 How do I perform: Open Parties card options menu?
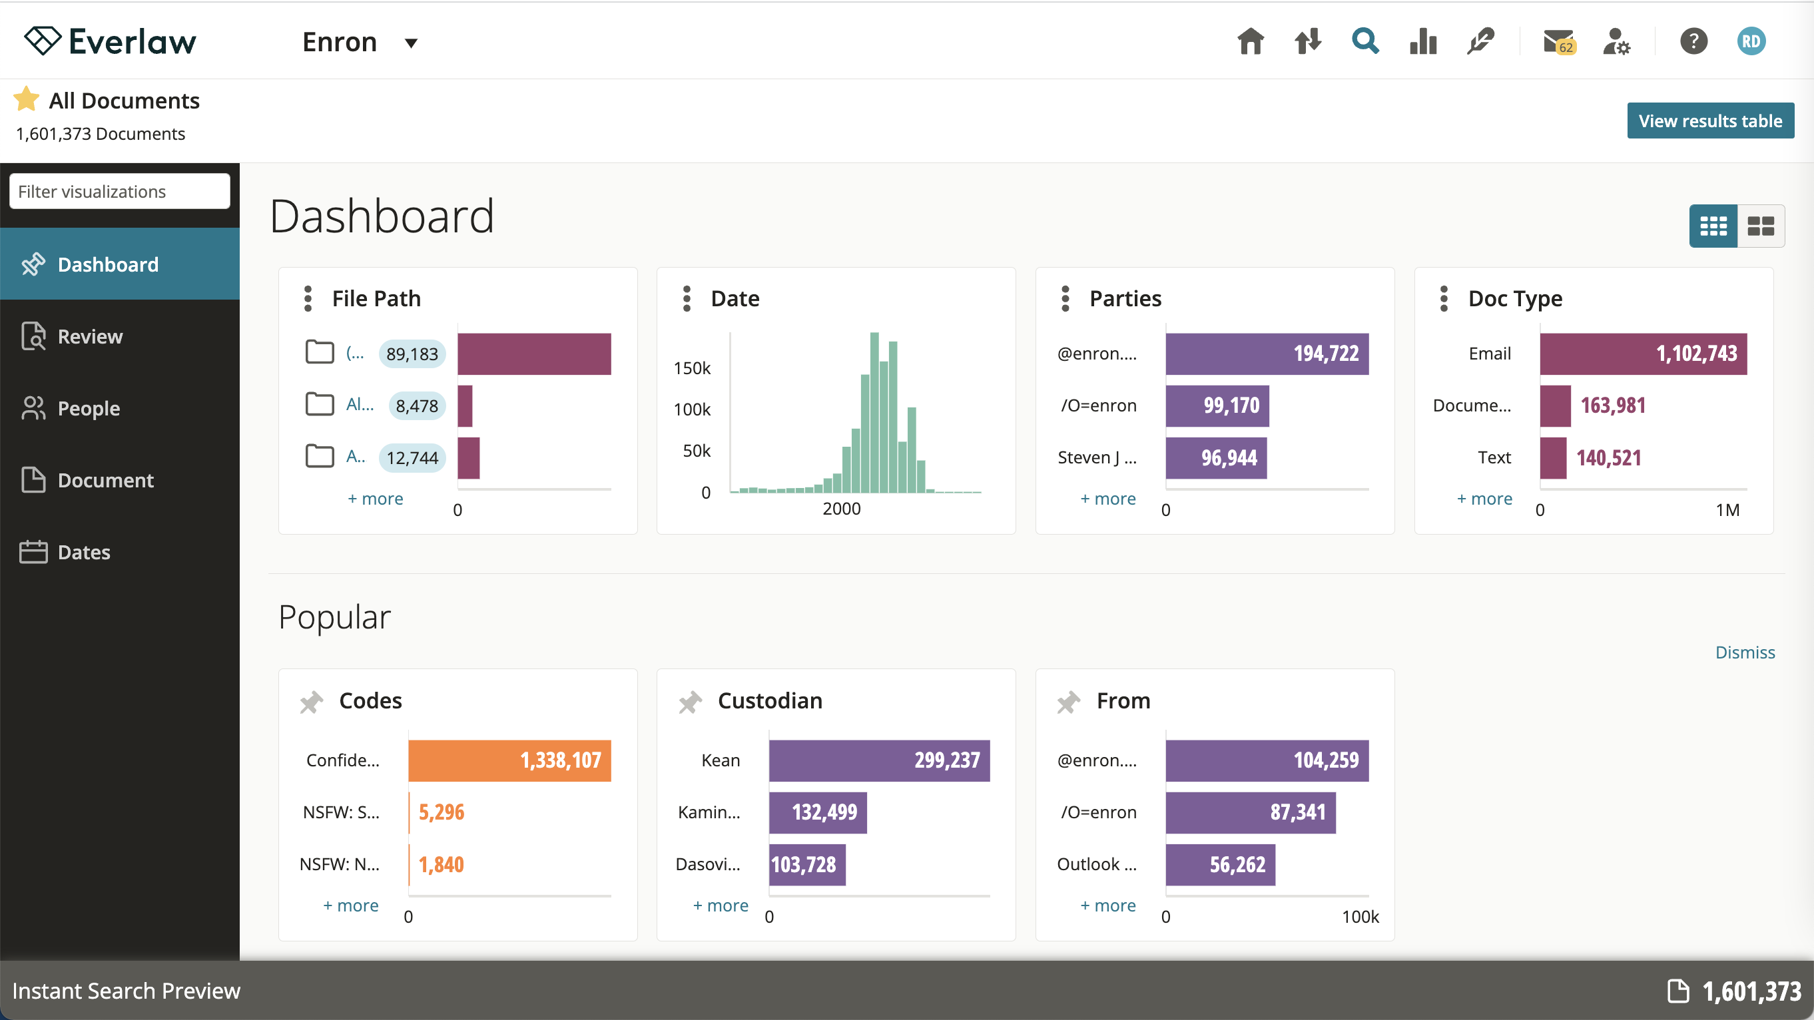pyautogui.click(x=1065, y=298)
